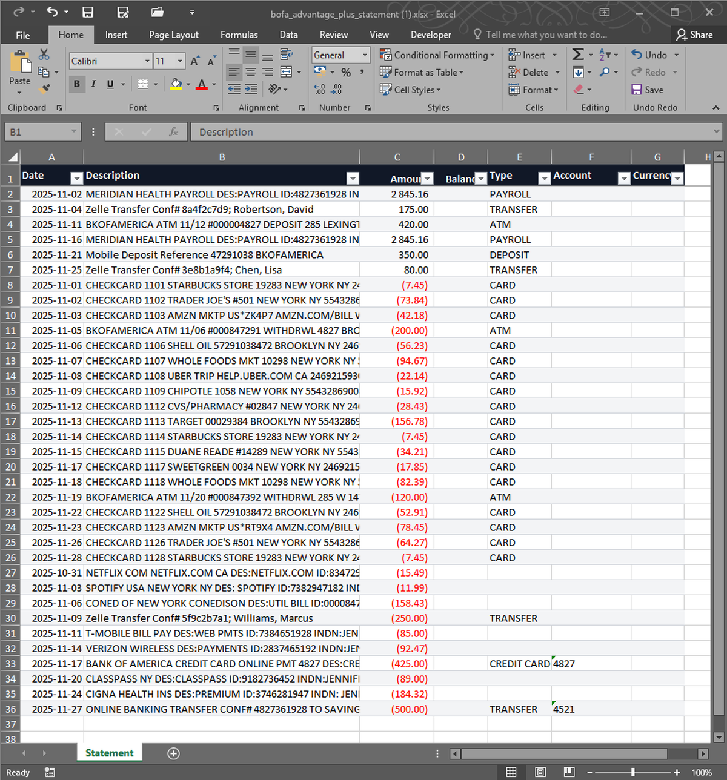This screenshot has height=780, width=727.
Task: Apply Accounting Number Format
Action: (320, 72)
